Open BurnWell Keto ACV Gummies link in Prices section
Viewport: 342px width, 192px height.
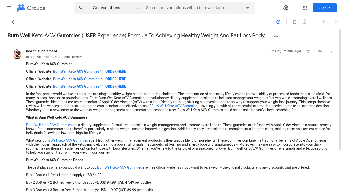tap(119, 167)
